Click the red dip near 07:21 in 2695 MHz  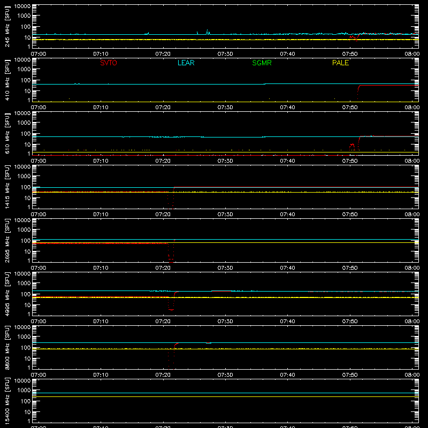click(x=171, y=251)
